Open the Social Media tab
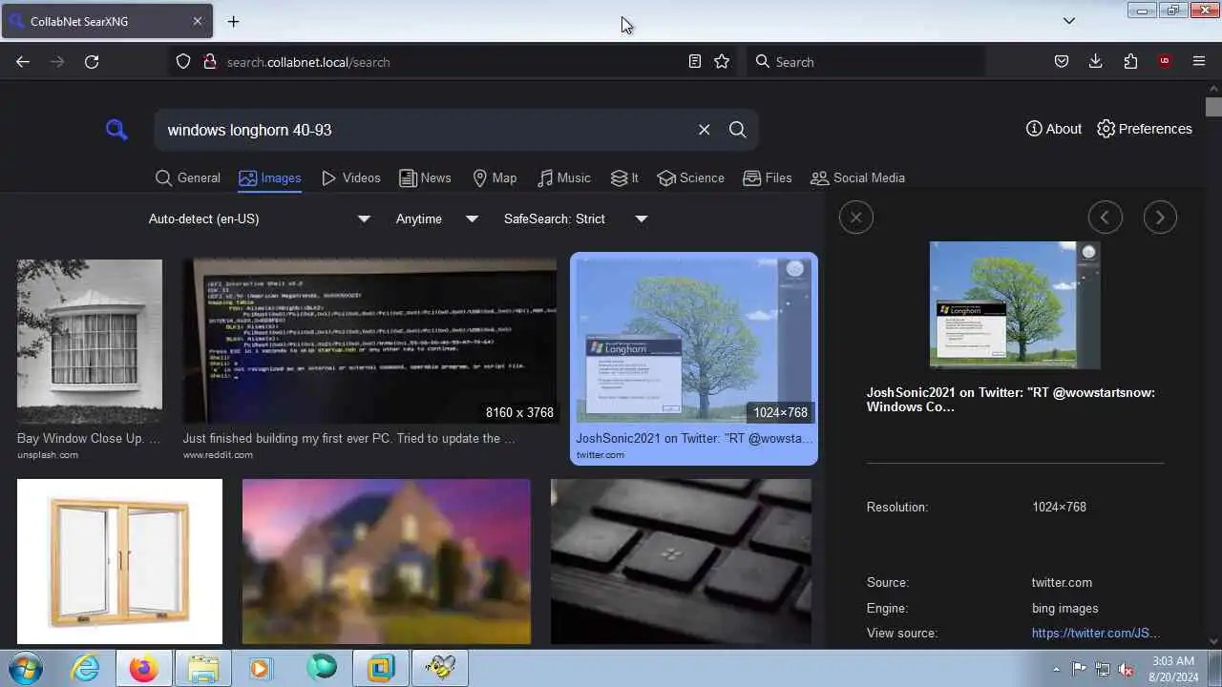Screen dimensions: 1222x687 pyautogui.click(x=857, y=178)
